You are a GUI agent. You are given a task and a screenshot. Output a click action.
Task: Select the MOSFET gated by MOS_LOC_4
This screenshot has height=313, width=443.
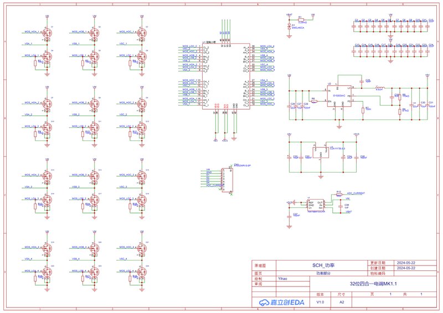[142, 273]
